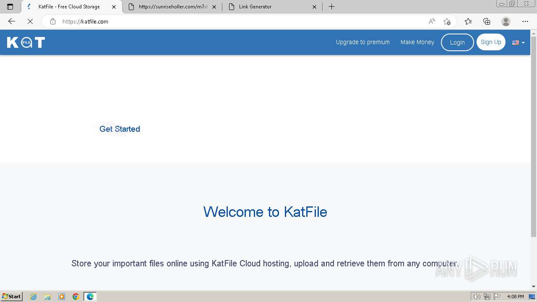This screenshot has width=537, height=302.
Task: Click the Sign Up button
Action: [491, 42]
